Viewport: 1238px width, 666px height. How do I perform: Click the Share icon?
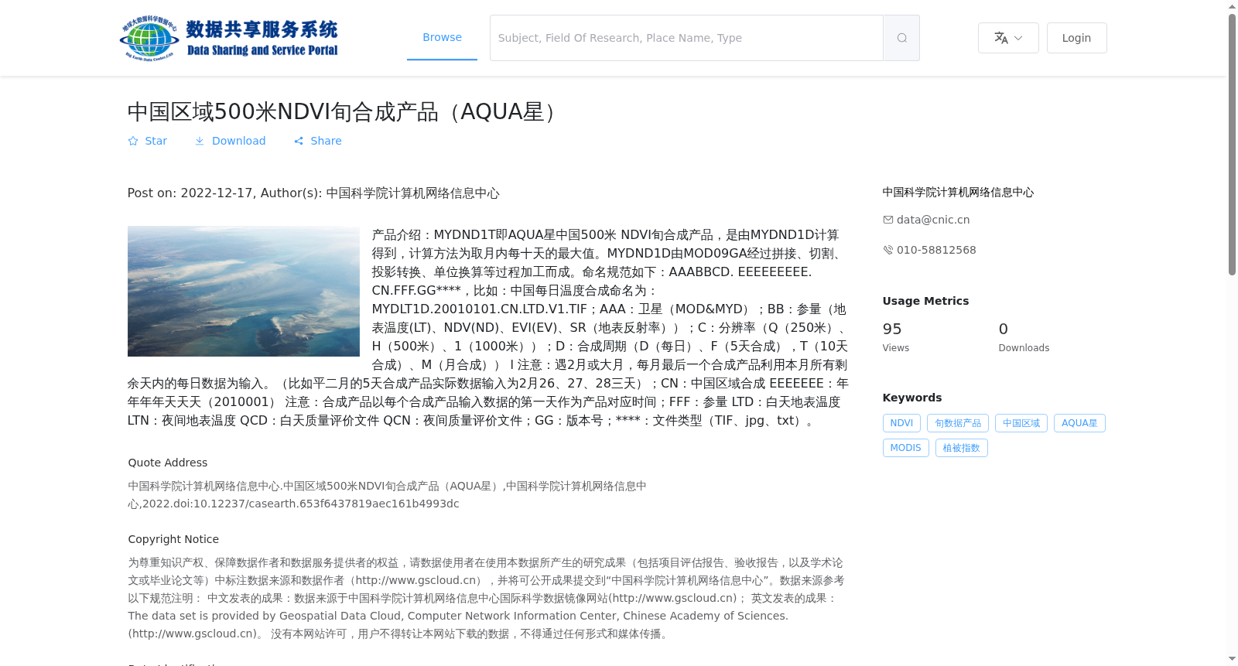[299, 141]
